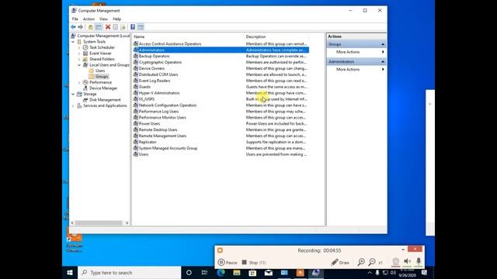Select the Event Log Readers group
The image size is (497, 279).
point(155,81)
